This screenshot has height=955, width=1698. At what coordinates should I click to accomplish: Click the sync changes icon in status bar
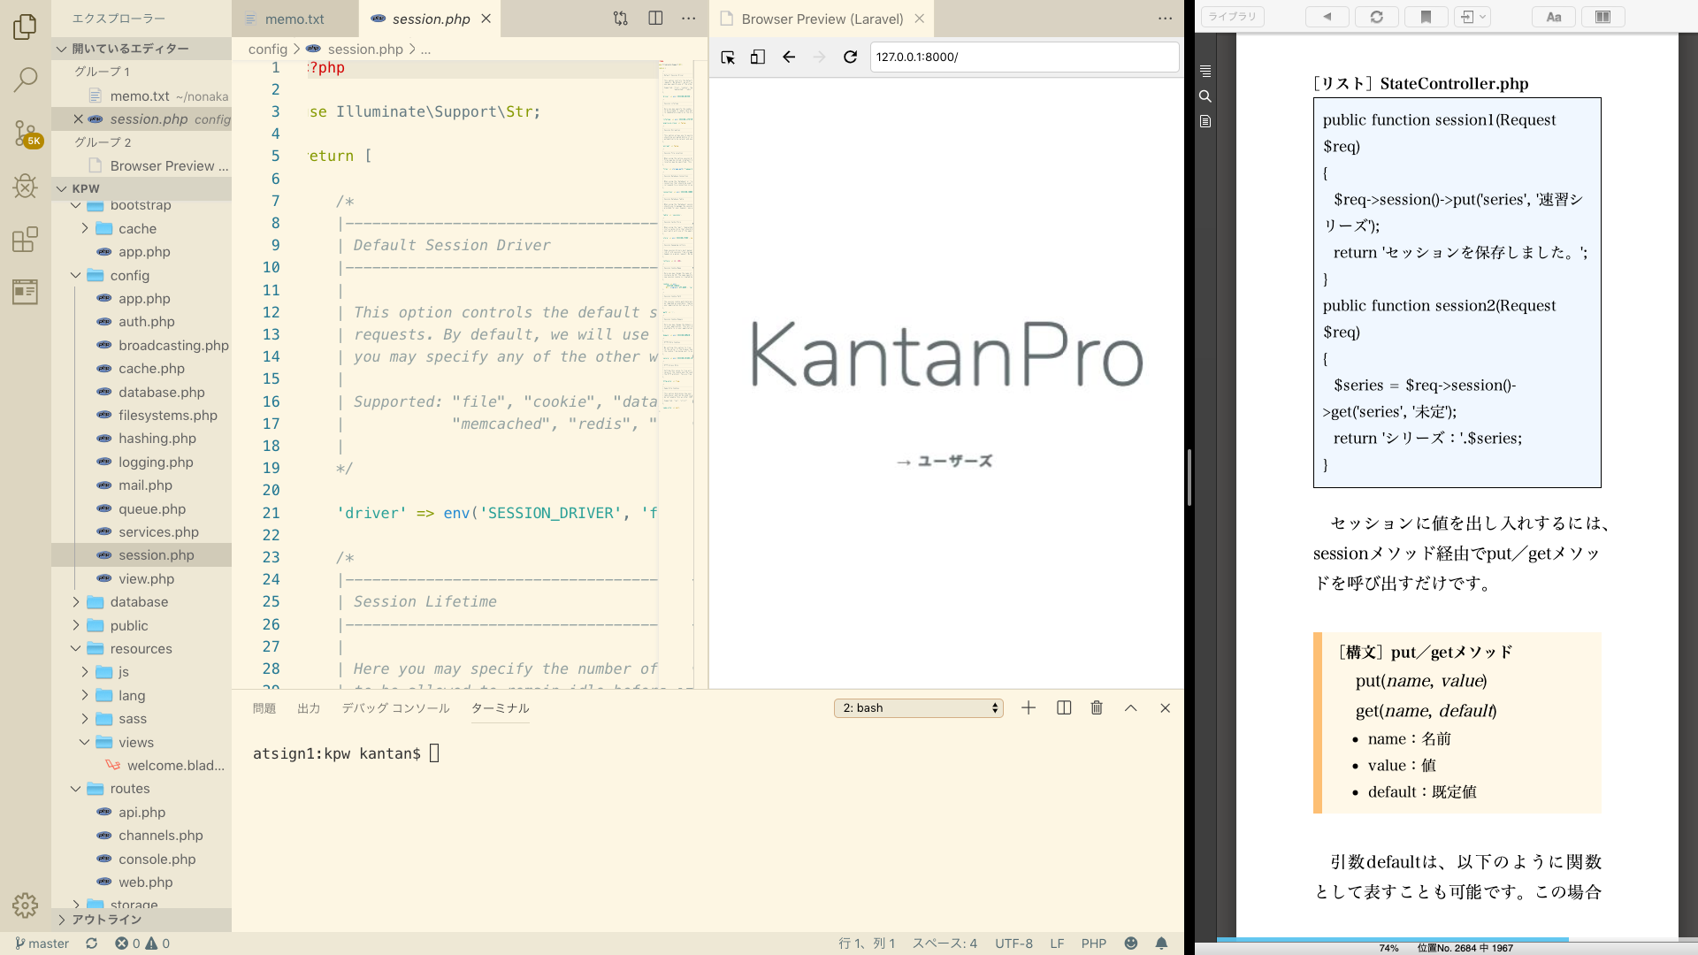coord(91,944)
